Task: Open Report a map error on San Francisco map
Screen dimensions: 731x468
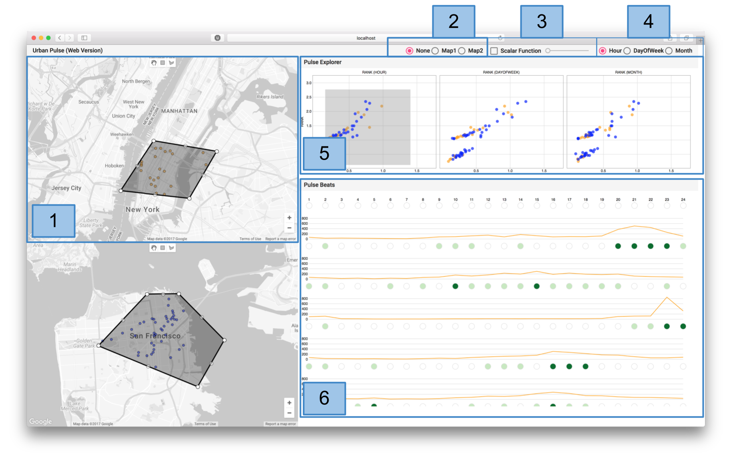Action: coord(281,424)
